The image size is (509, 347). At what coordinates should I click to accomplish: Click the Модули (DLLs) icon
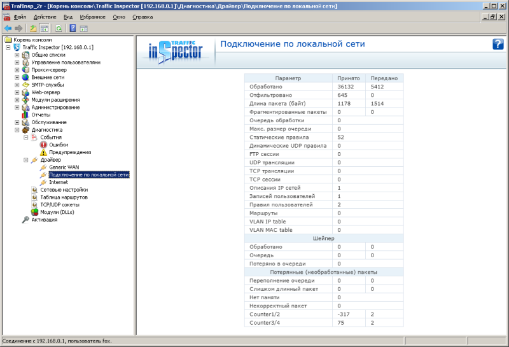coord(35,212)
